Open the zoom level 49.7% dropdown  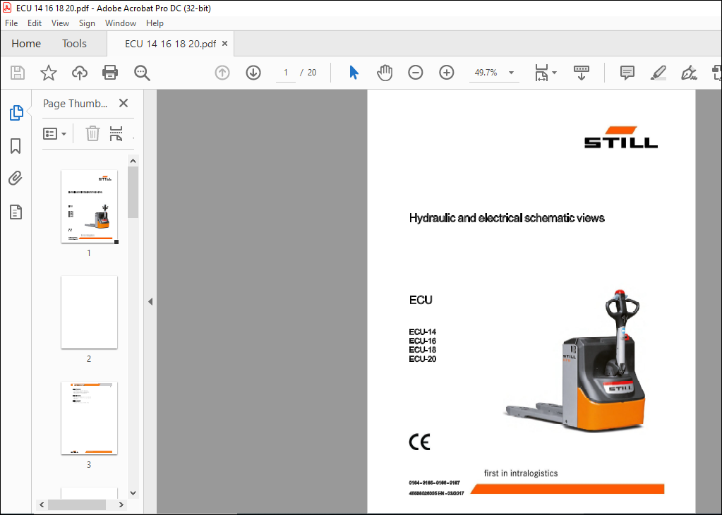tap(511, 73)
